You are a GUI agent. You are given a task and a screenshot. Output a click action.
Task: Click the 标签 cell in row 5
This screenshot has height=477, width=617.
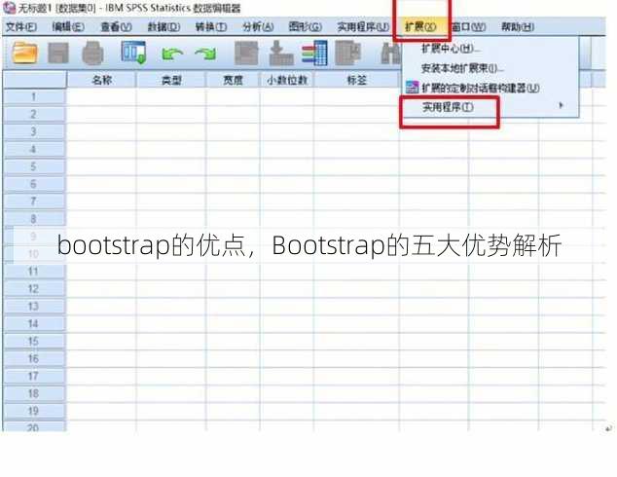[356, 166]
